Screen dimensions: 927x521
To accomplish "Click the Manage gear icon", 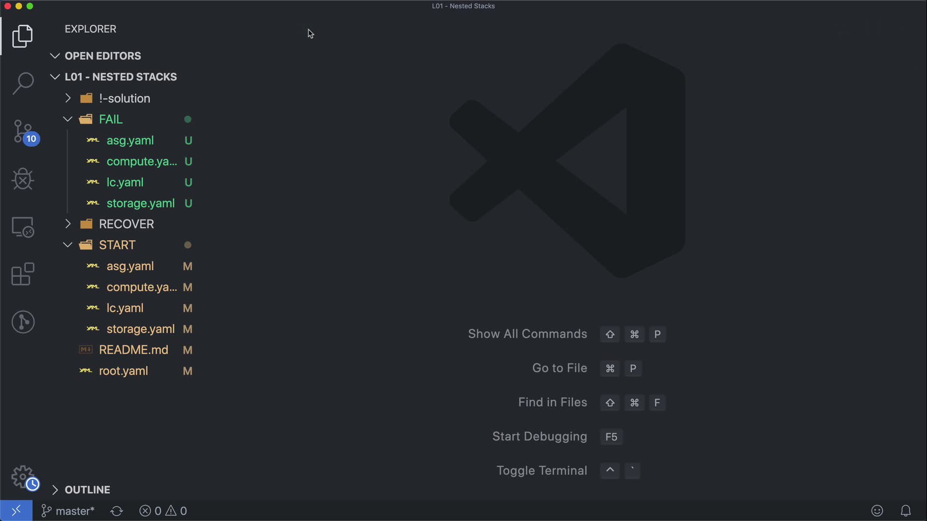I will (x=23, y=477).
